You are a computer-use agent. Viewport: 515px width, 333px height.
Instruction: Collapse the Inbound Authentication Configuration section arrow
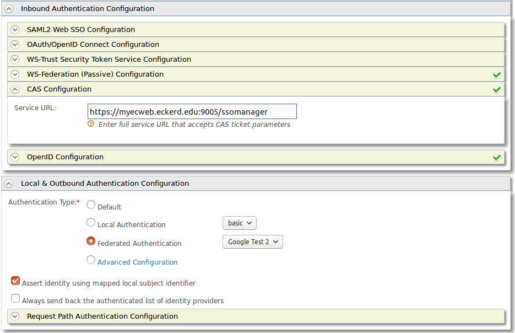(x=9, y=9)
